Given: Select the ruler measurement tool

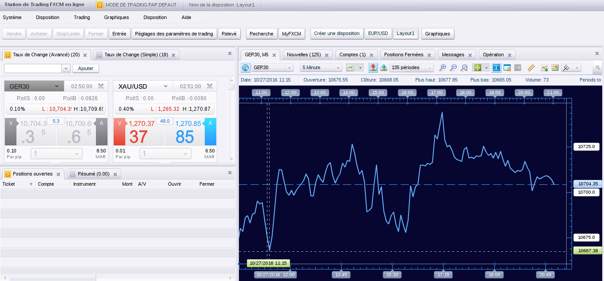Looking at the screenshot, I should pos(531,68).
